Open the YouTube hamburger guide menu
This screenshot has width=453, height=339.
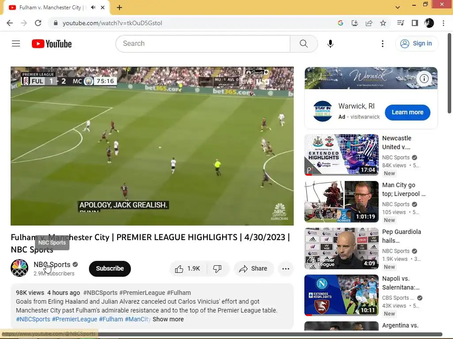pyautogui.click(x=16, y=44)
